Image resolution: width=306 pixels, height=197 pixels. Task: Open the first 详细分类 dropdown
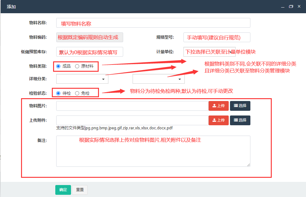pos(82,79)
